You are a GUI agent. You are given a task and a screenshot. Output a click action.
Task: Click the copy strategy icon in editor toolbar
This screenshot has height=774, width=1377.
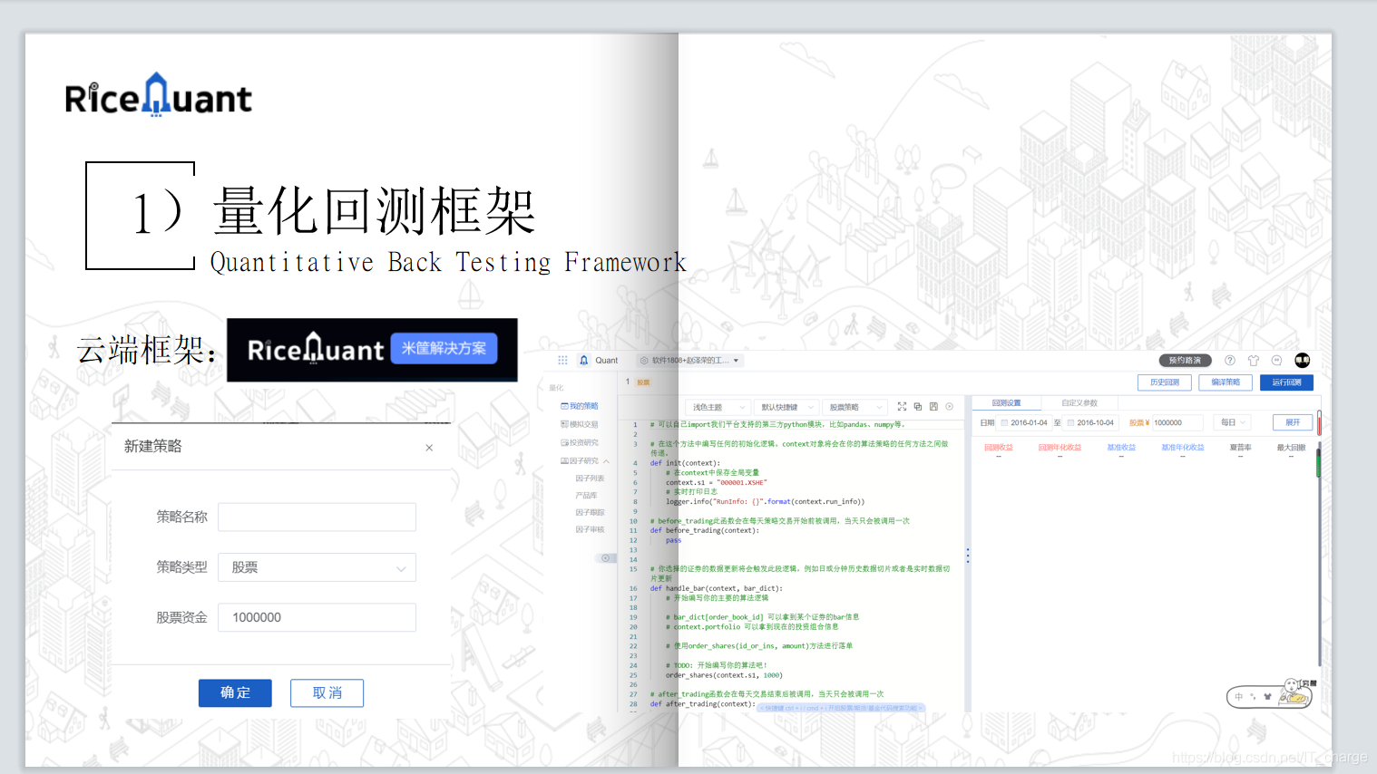click(918, 407)
